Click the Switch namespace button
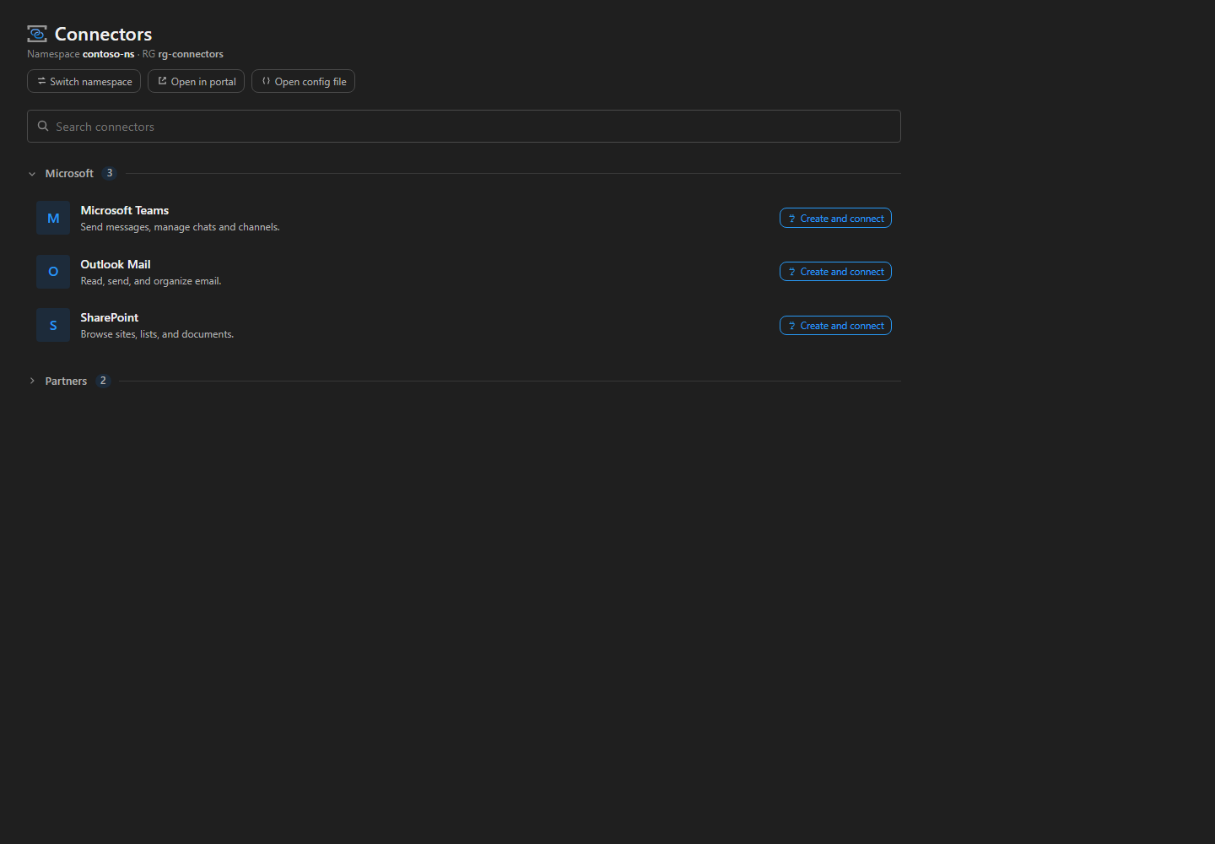The height and width of the screenshot is (844, 1215). tap(84, 81)
